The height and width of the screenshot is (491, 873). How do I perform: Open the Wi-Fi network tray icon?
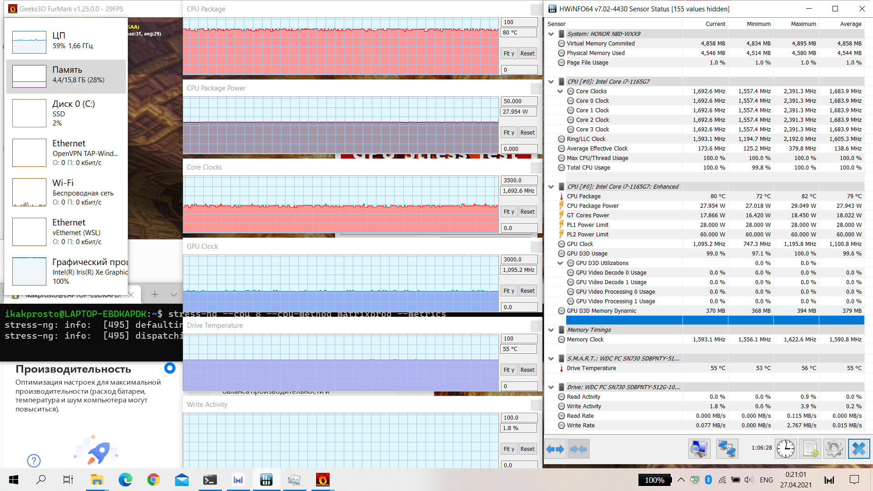(x=722, y=480)
